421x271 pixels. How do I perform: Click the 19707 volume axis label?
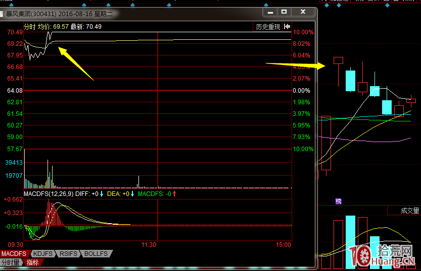(x=14, y=176)
